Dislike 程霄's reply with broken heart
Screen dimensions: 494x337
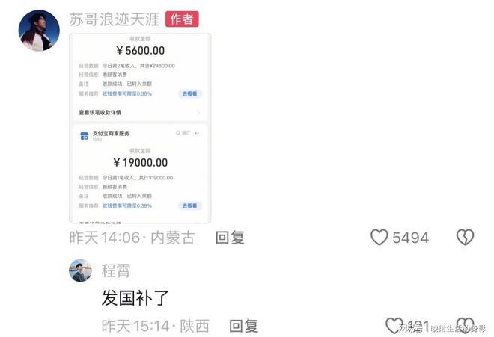click(x=465, y=325)
